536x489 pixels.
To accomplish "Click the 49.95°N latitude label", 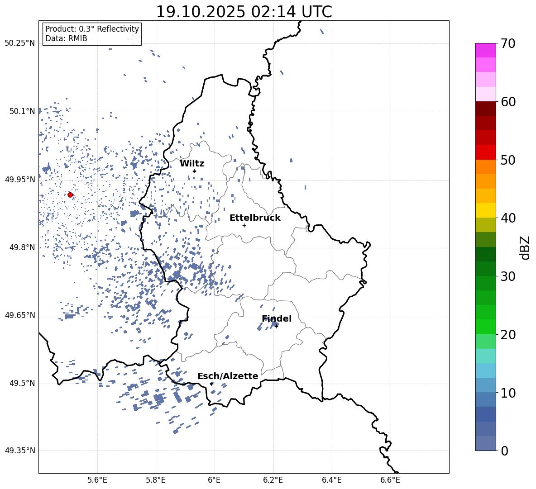I will (x=20, y=180).
